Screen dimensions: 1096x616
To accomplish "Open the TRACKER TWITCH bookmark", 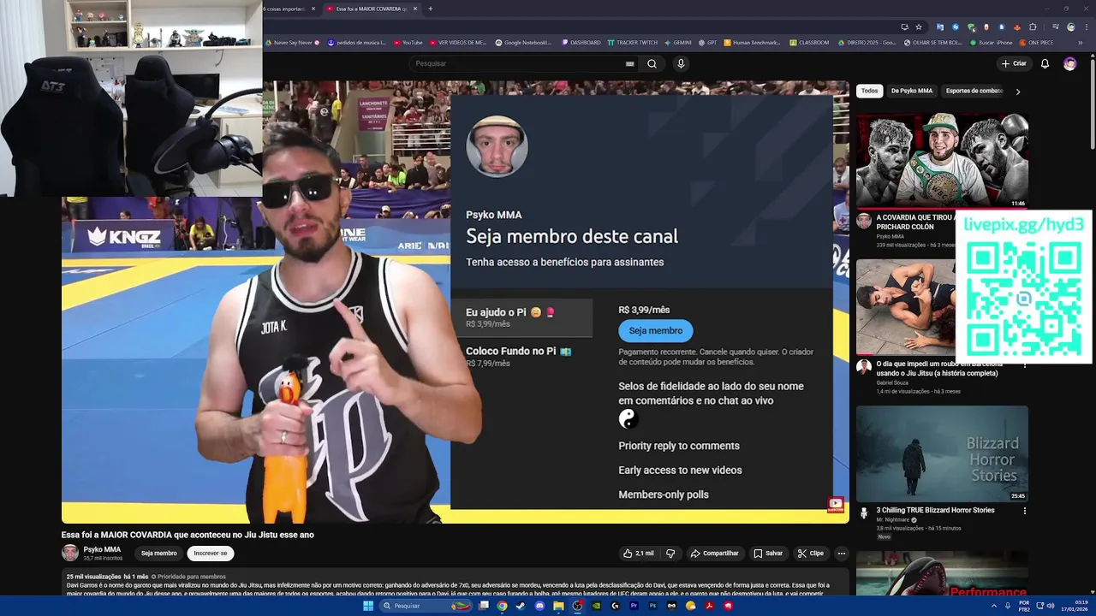I will (x=633, y=43).
